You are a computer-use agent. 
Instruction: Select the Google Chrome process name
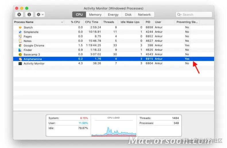click(34, 45)
